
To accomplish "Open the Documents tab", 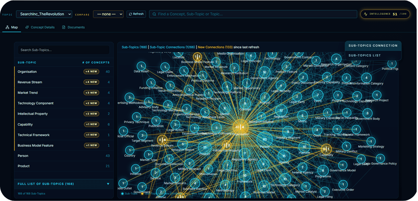I will (73, 27).
